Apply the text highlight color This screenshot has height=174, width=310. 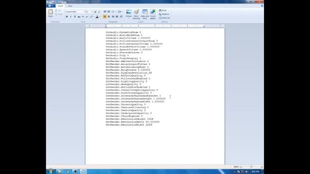coord(92,17)
